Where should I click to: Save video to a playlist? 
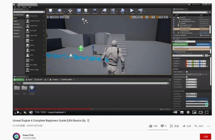(199, 126)
